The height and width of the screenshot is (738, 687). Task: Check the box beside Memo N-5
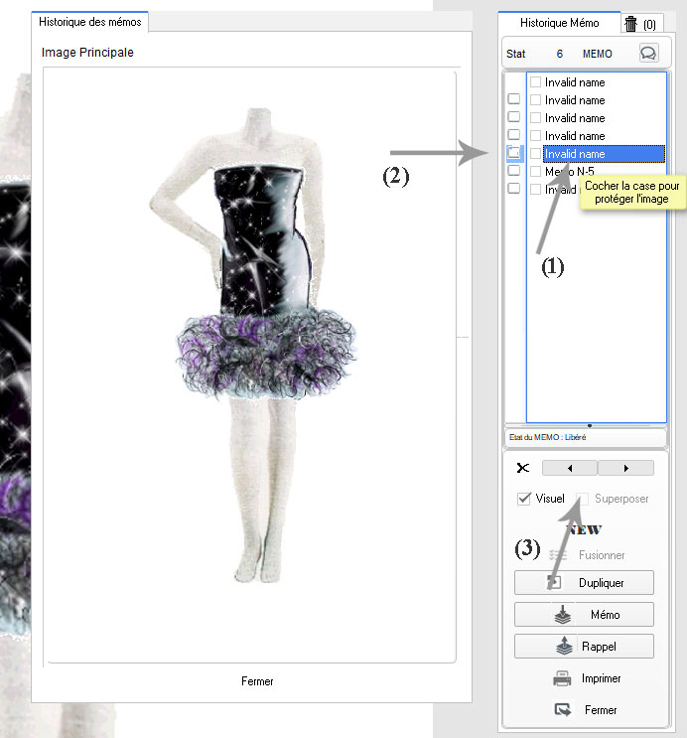coord(536,172)
